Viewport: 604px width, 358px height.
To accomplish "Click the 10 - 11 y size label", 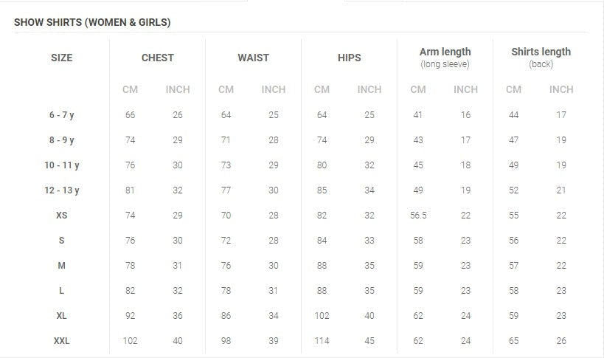I will pyautogui.click(x=62, y=165).
